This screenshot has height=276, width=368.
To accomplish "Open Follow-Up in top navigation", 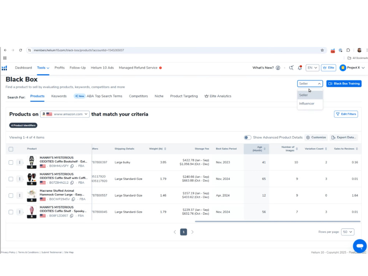I will point(78,68).
